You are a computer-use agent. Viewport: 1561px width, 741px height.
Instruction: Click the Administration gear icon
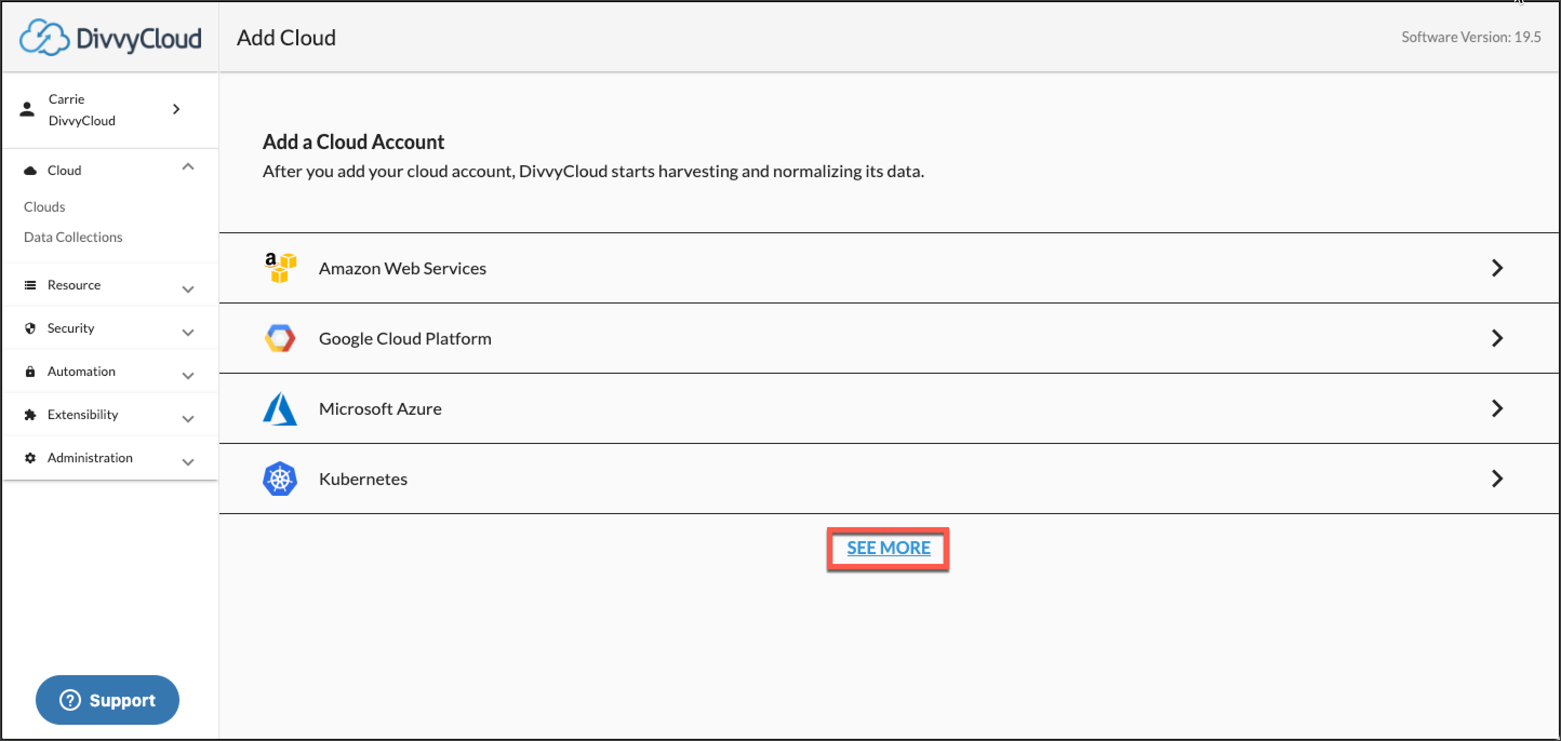pos(30,457)
